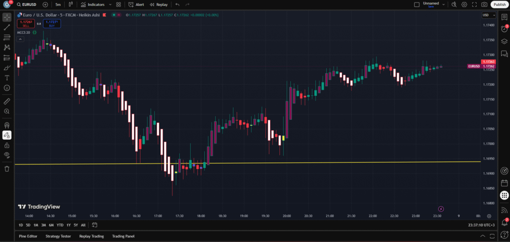This screenshot has height=242, width=510.
Task: Open the time axis settings gear
Action: click(489, 216)
